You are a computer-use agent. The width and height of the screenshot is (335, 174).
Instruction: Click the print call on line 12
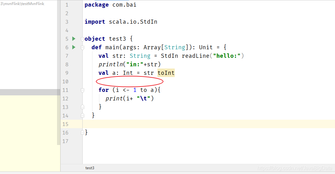click(114, 99)
